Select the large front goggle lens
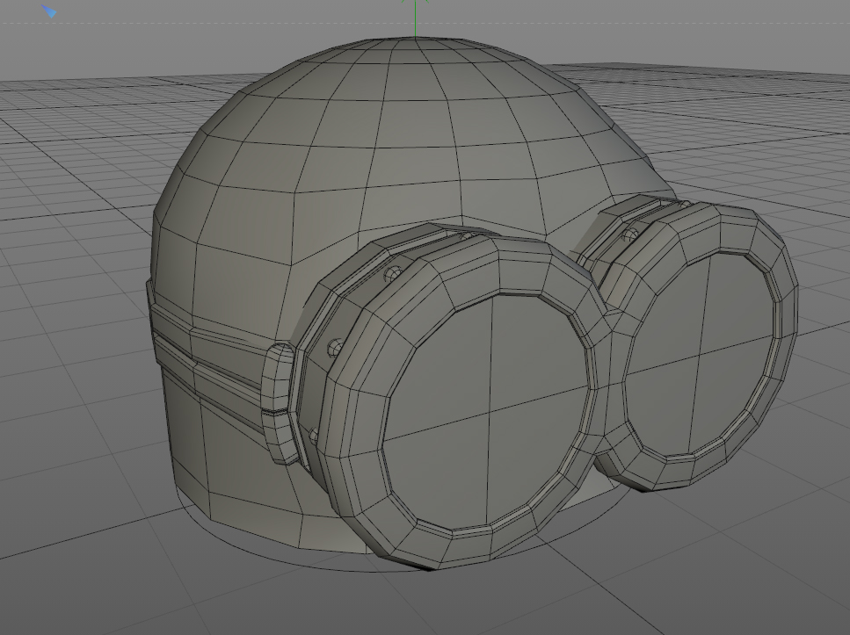 (x=487, y=412)
